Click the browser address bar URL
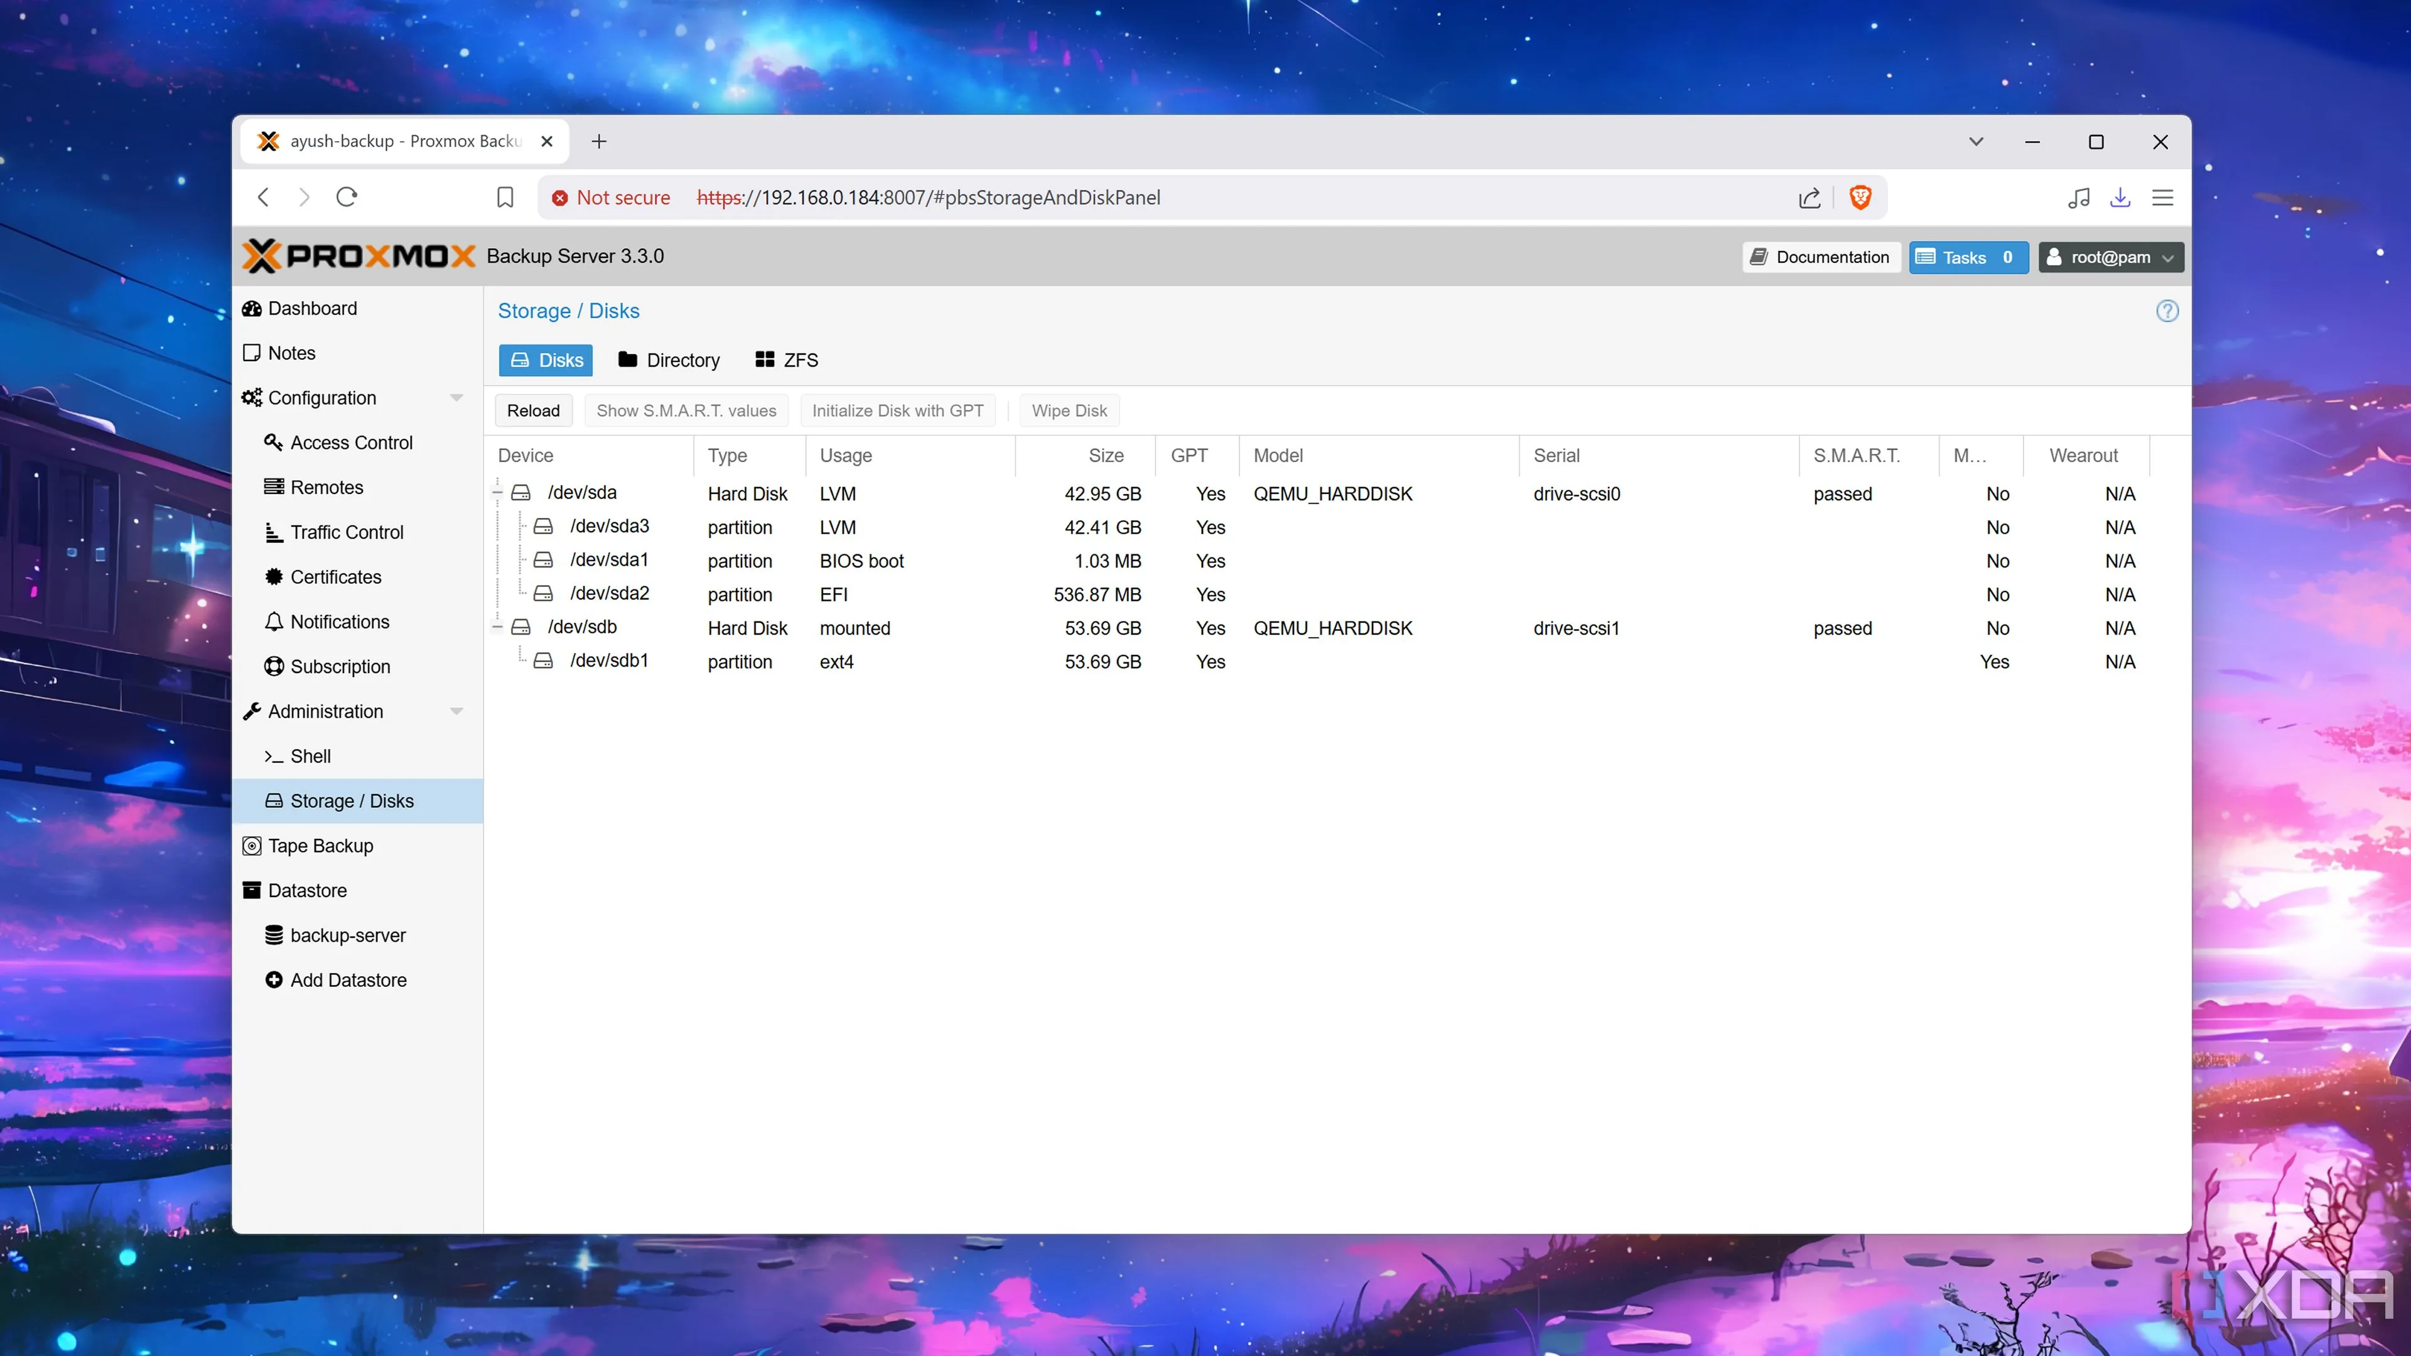Screen dimensions: 2411x1356 [x=936, y=198]
